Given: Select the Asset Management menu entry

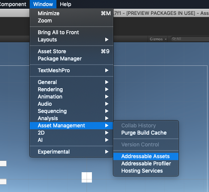Looking at the screenshot, I should pyautogui.click(x=71, y=125).
